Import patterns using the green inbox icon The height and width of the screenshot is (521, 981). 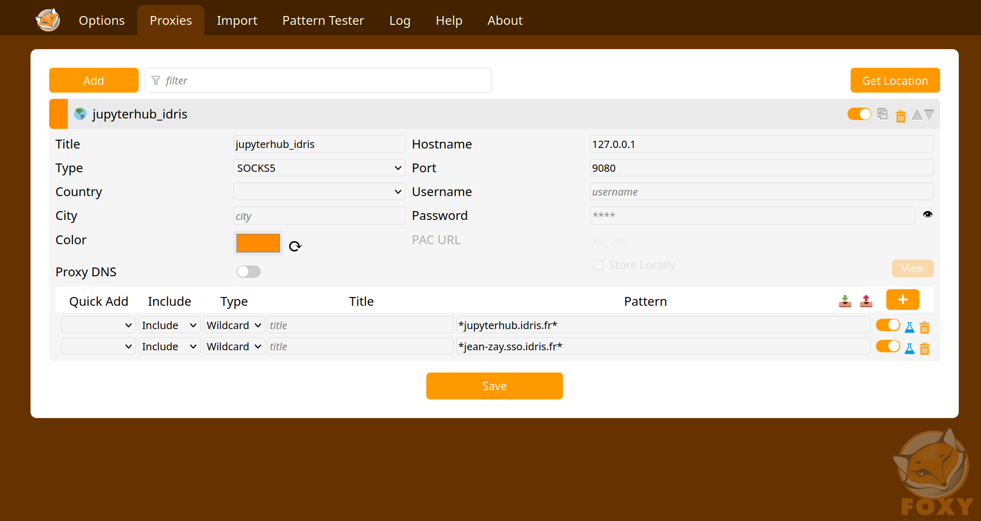845,301
